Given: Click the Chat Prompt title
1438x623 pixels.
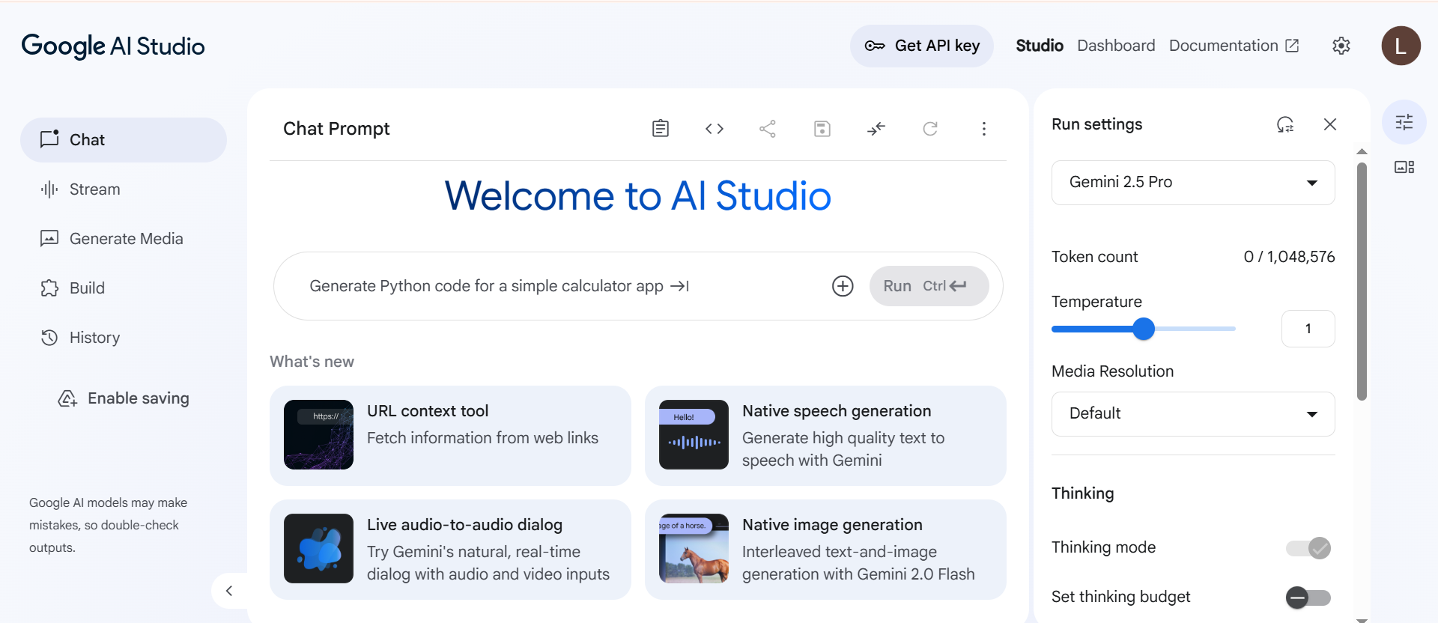Looking at the screenshot, I should [x=336, y=129].
